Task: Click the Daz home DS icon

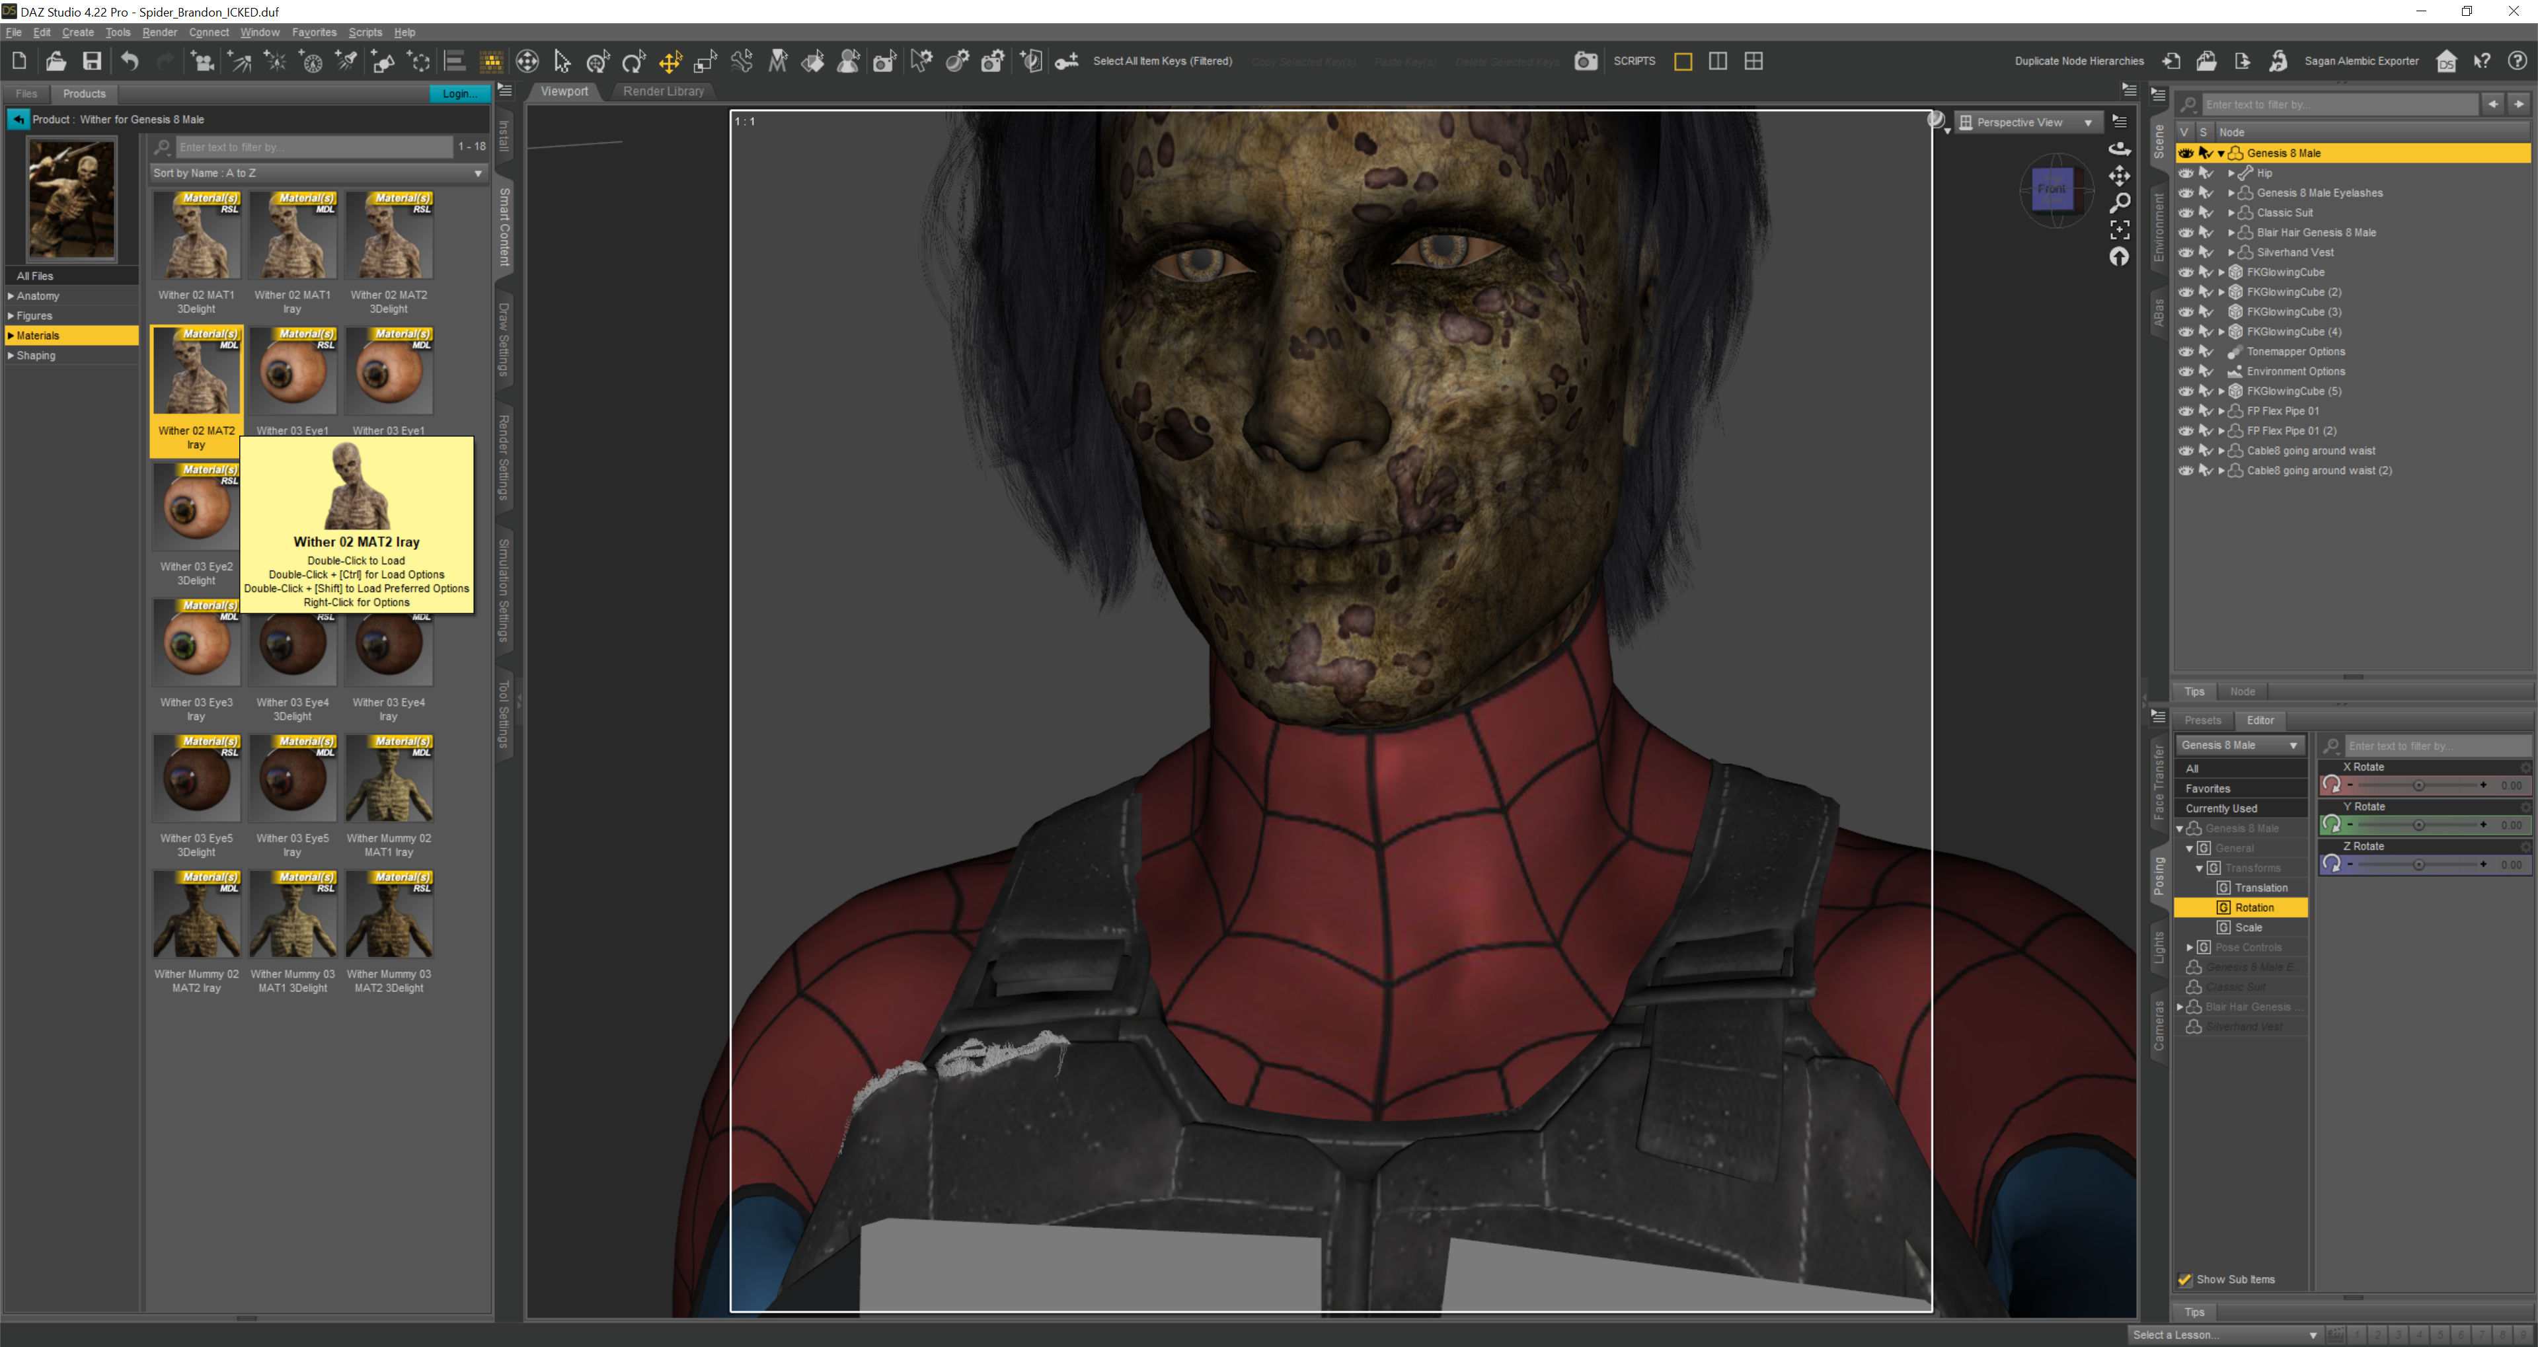Action: click(x=2445, y=61)
